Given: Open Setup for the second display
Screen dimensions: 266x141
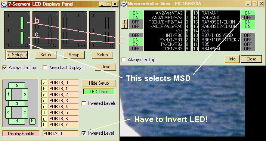Looking at the screenshot, I should point(46,55).
